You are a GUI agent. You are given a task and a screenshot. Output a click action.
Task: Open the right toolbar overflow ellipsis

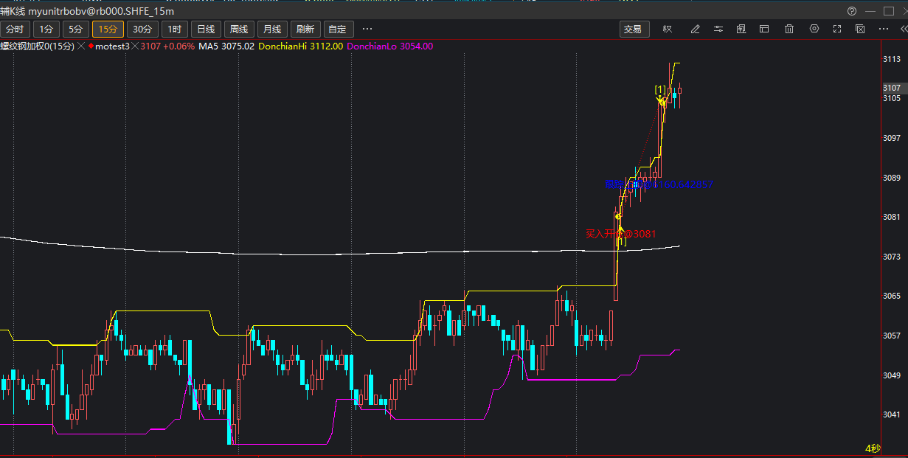coord(884,29)
